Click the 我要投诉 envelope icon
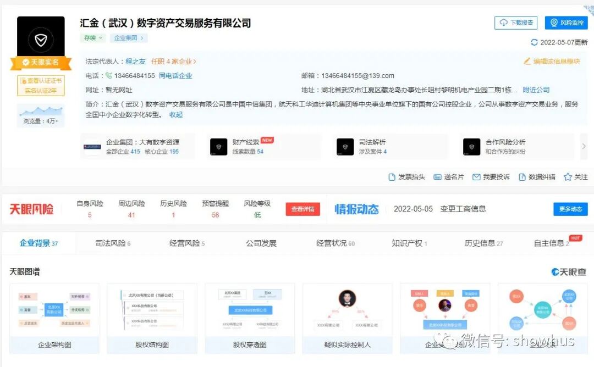This screenshot has height=367, width=594. click(x=476, y=177)
